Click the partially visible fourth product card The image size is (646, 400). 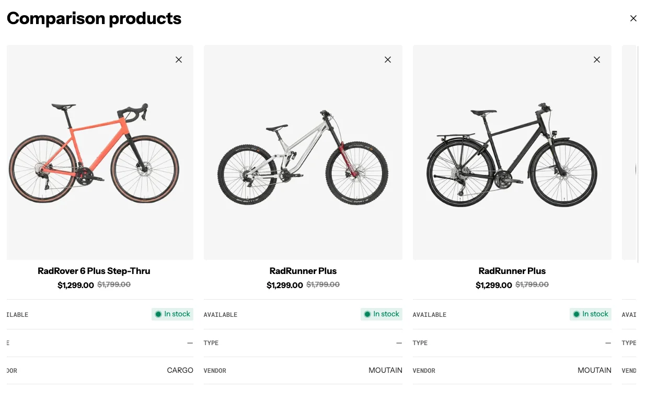click(x=632, y=152)
